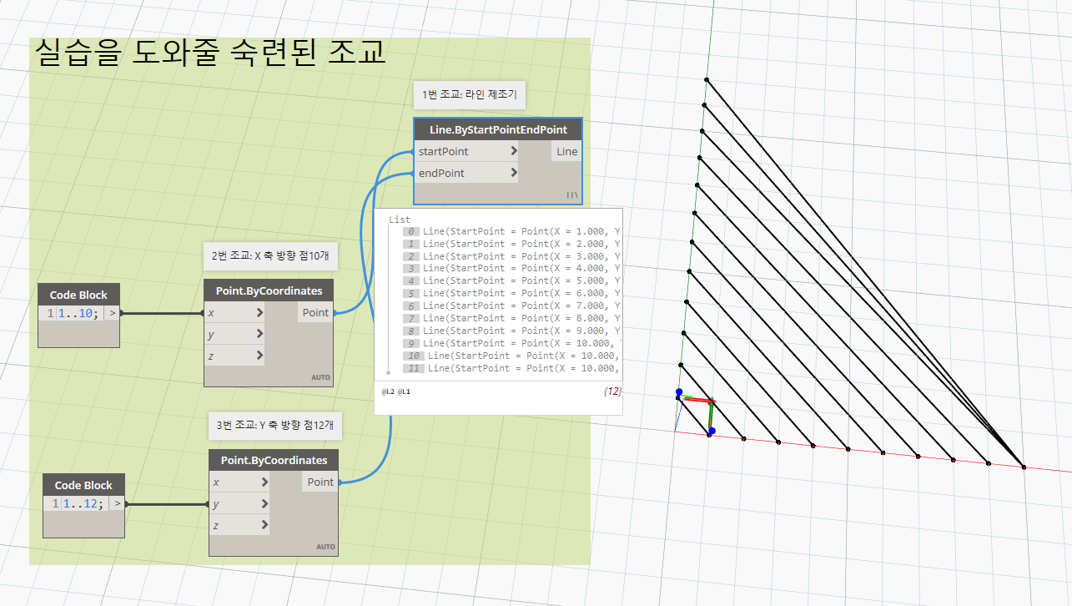This screenshot has width=1072, height=606.
Task: Click the AUTO lacing label on the node fed by 1..12
Action: point(326,548)
